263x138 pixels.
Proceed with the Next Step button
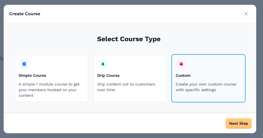coord(238,123)
